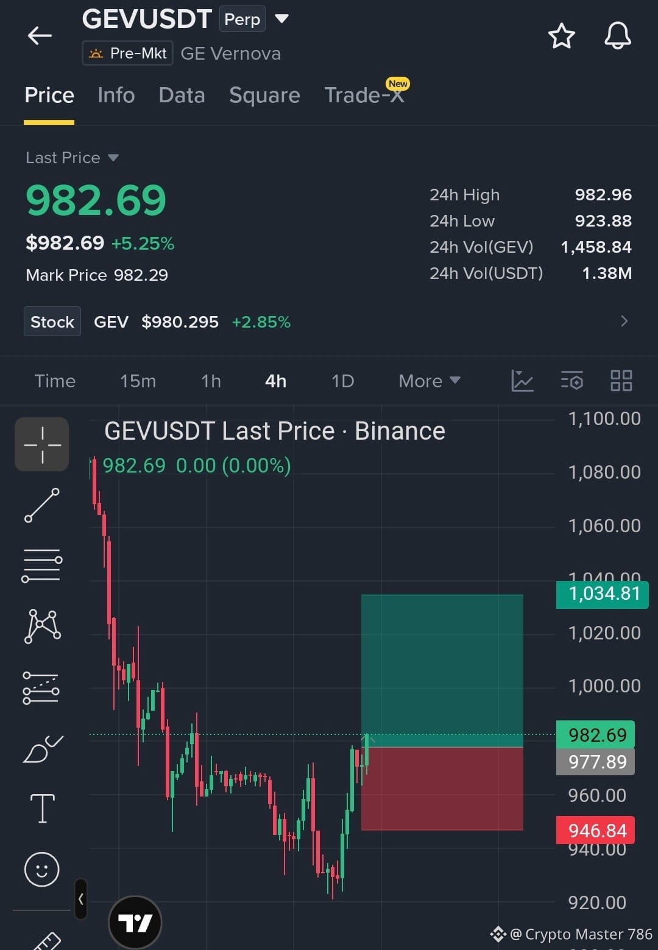Switch to the Info tab
Screen dimensions: 658x950
tap(116, 96)
